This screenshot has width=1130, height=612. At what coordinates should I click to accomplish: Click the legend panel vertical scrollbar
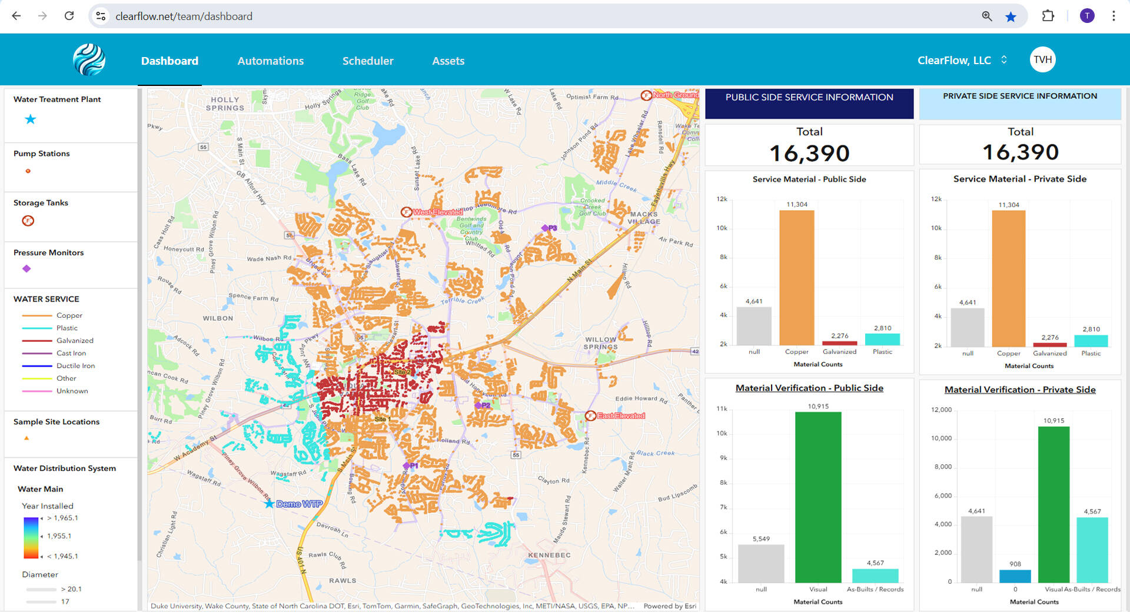point(139,324)
